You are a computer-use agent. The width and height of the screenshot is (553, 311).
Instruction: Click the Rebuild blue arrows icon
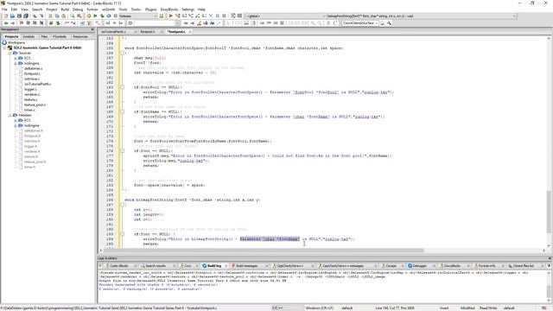[x=109, y=16]
